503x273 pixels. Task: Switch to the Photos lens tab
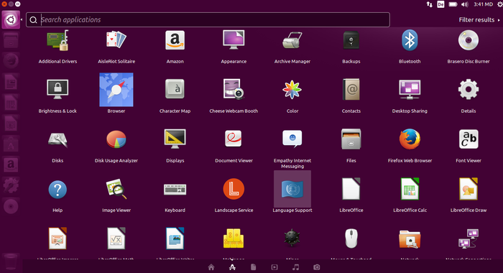click(317, 267)
